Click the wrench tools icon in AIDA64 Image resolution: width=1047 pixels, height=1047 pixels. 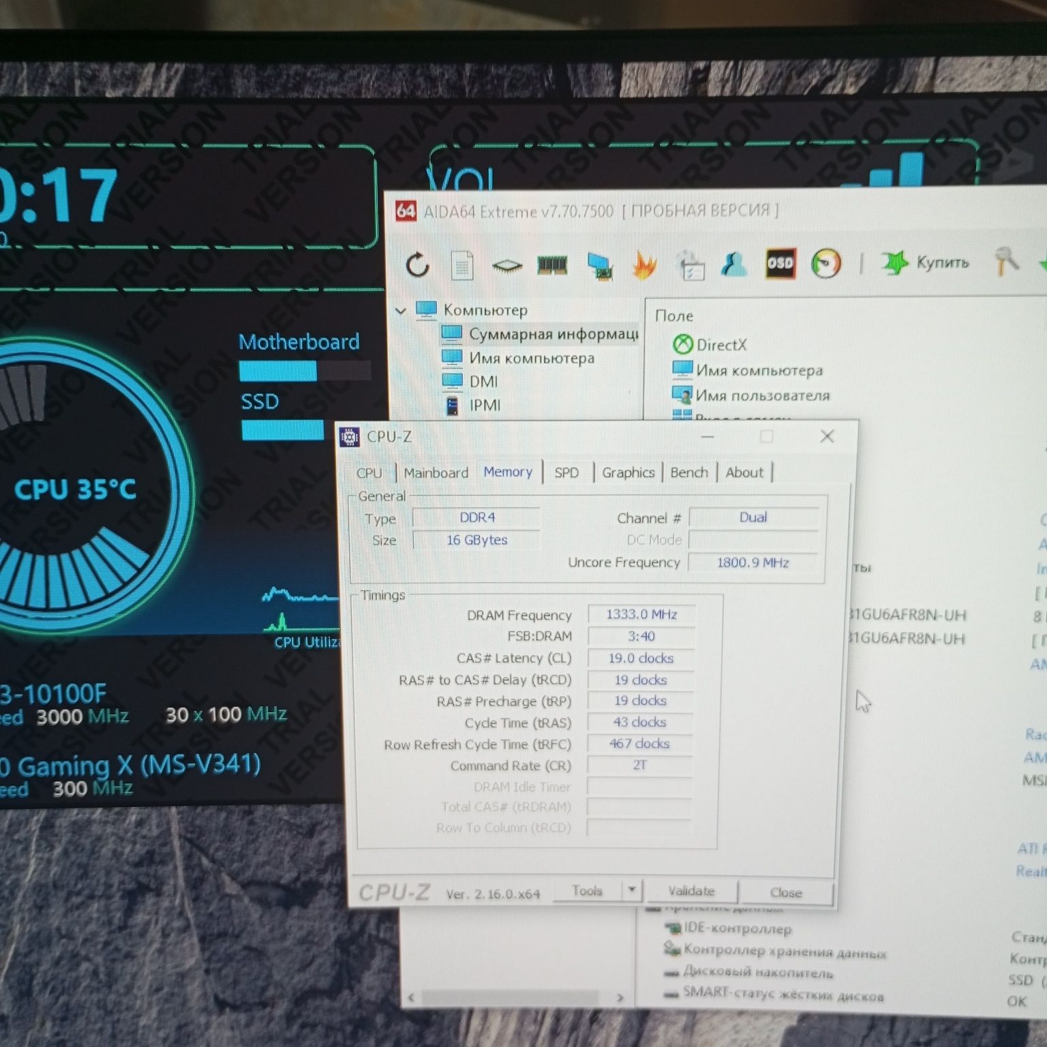[x=1006, y=261]
